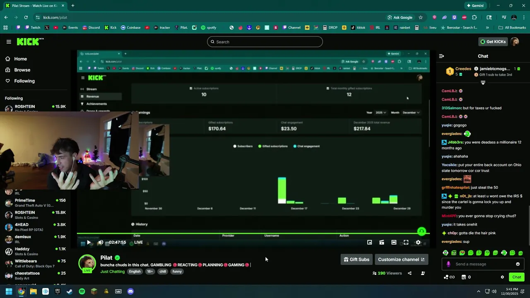Open the Discord bookmark
The width and height of the screenshot is (530, 298).
coord(91,28)
